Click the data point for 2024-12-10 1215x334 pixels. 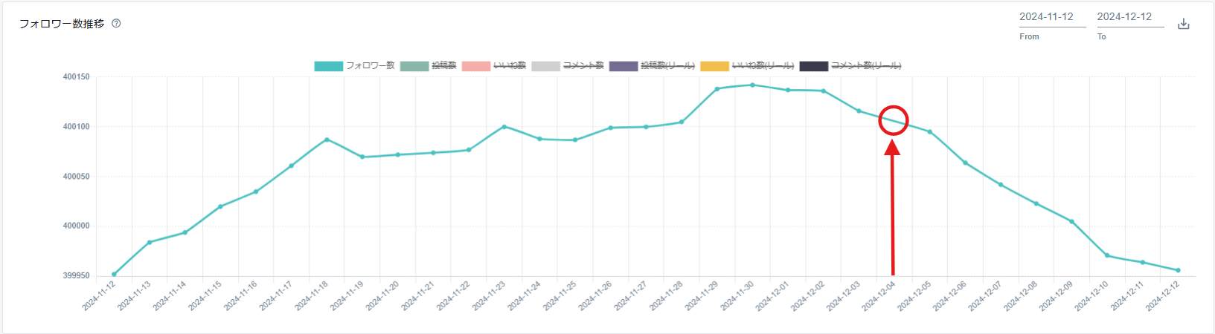1107,255
